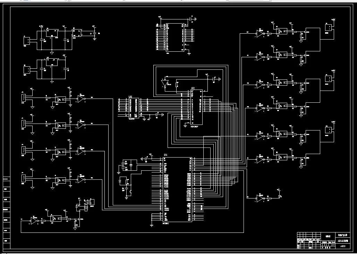Viewport: 357px width, 254px height.
Task: Select the U12 reference label text
Action: [x=193, y=88]
